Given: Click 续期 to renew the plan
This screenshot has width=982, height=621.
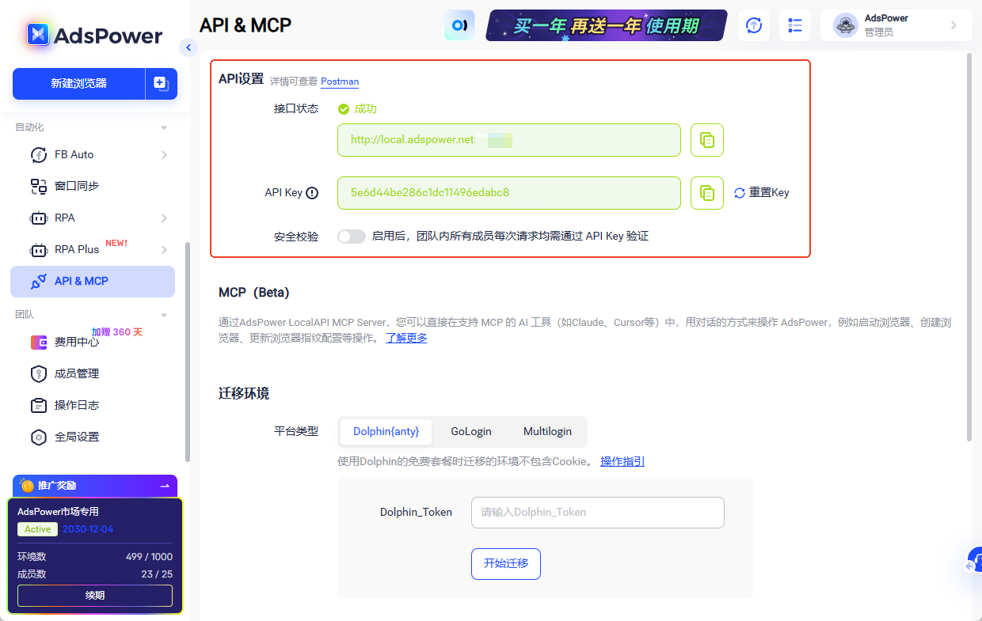Looking at the screenshot, I should [94, 595].
